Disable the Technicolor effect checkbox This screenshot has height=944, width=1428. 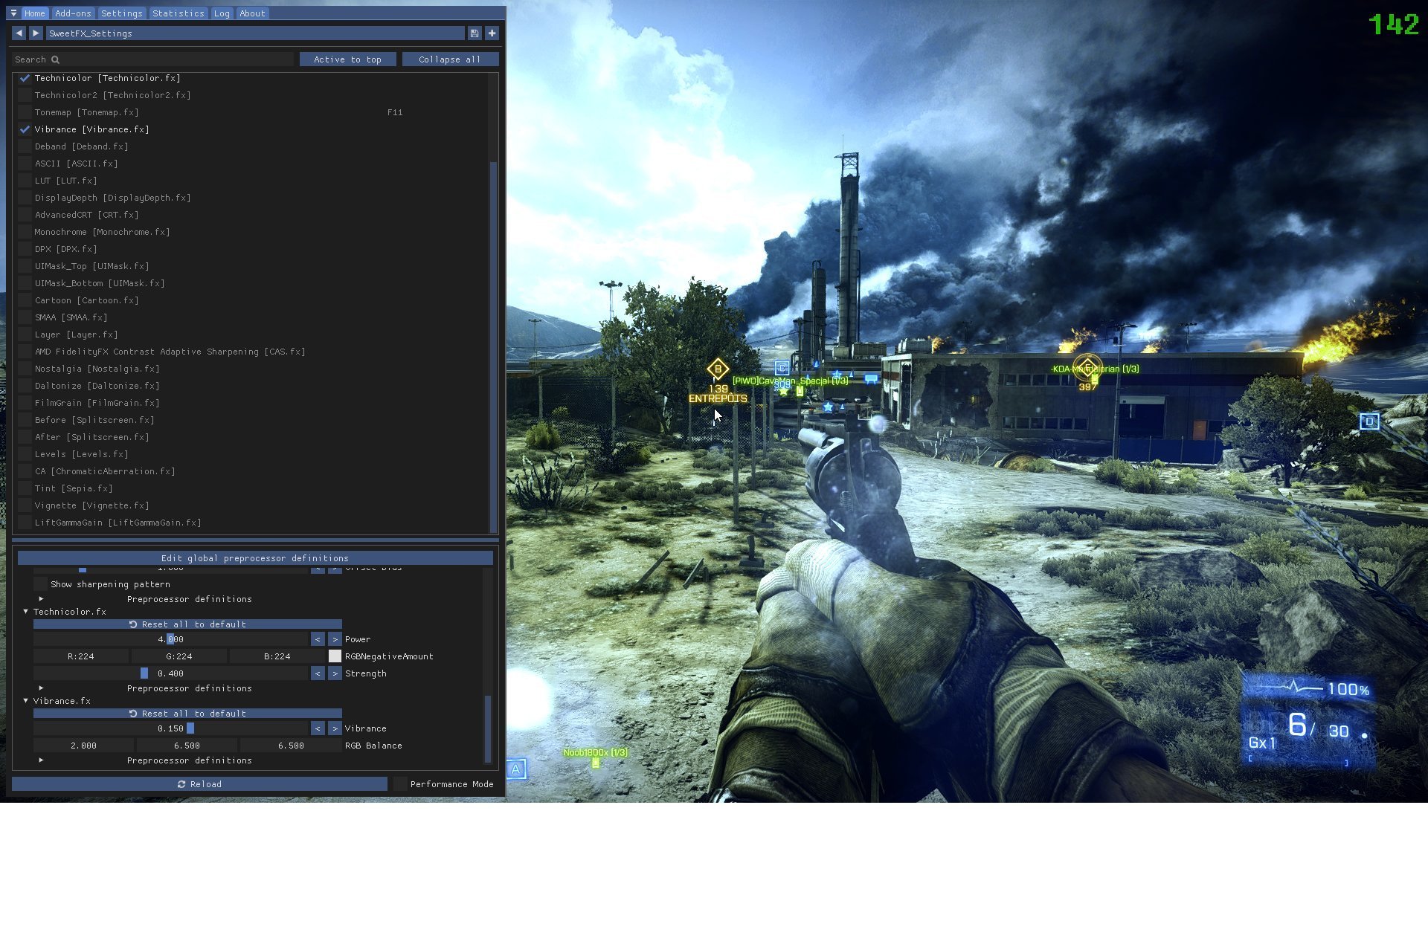point(25,78)
